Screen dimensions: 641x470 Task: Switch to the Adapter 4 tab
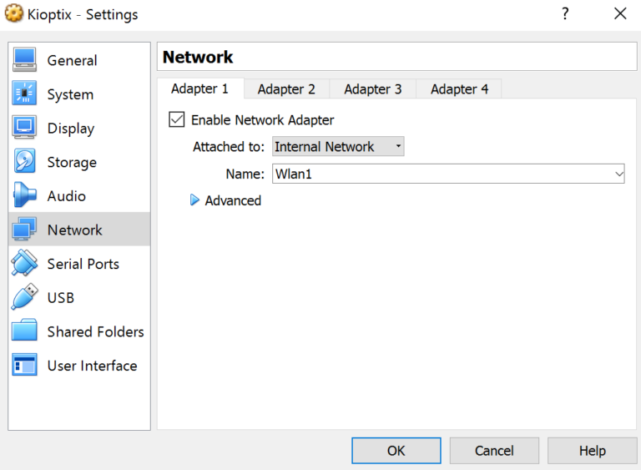(460, 89)
